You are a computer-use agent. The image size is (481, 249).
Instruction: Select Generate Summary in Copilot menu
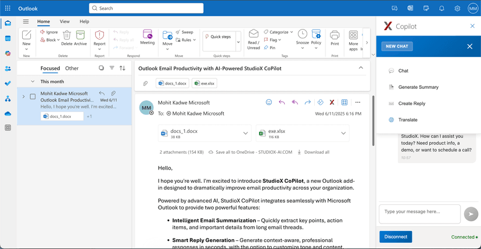click(418, 87)
